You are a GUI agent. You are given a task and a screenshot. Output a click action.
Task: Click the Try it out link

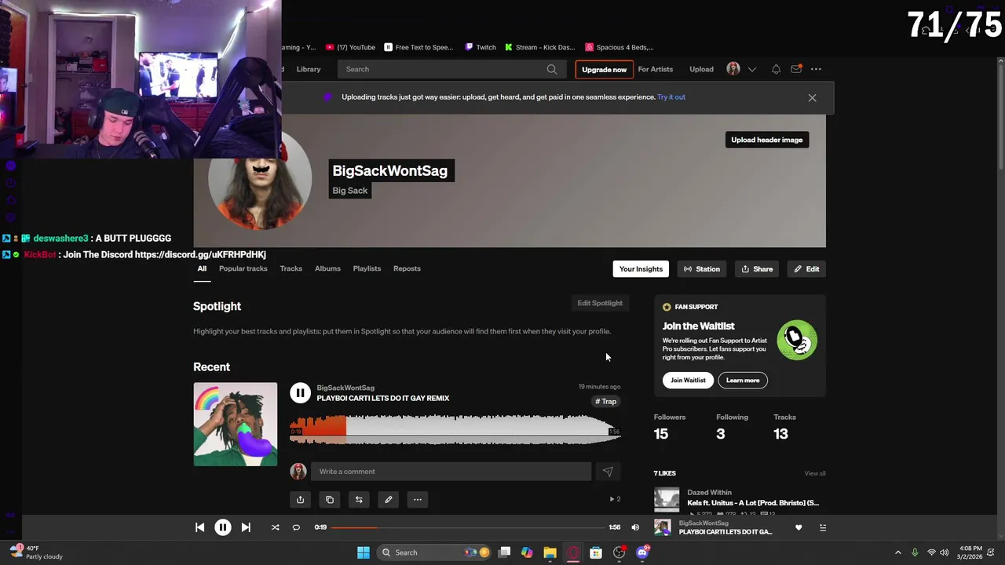click(671, 97)
